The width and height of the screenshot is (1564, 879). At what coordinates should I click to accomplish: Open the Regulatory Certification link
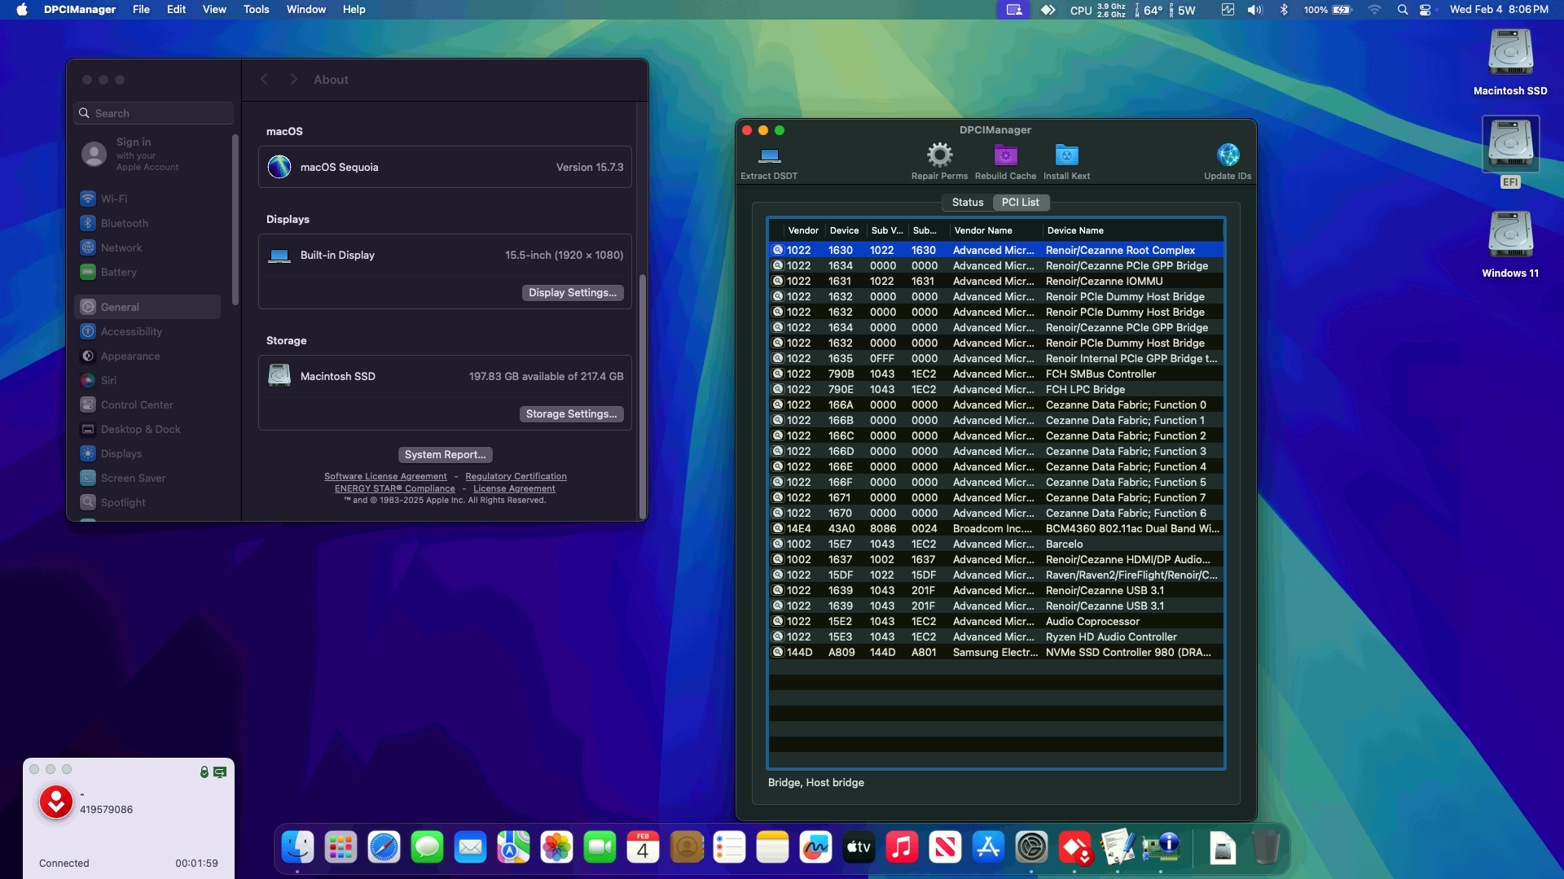pos(516,477)
